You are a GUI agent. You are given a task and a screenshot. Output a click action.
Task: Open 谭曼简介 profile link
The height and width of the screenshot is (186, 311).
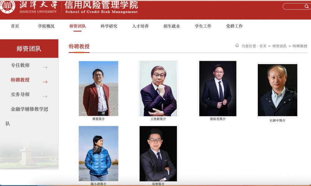coord(98,119)
